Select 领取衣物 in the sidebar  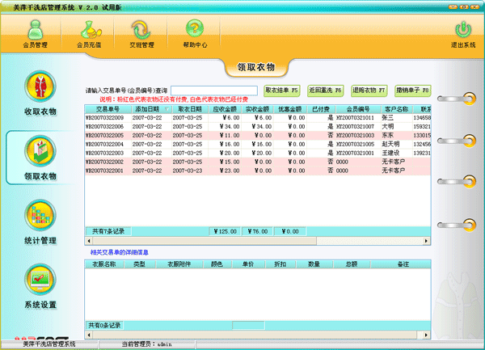click(40, 157)
